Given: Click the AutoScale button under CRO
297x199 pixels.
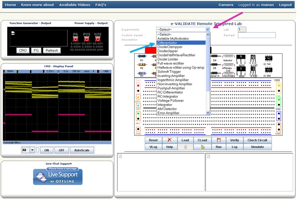Looking at the screenshot, I should pyautogui.click(x=81, y=150).
